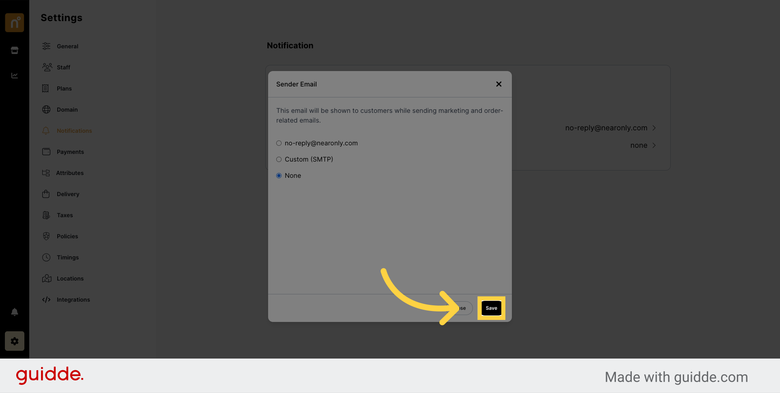780x393 pixels.
Task: Open Integrations settings
Action: (74, 300)
